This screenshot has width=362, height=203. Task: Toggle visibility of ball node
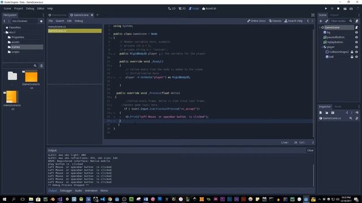coord(356,57)
